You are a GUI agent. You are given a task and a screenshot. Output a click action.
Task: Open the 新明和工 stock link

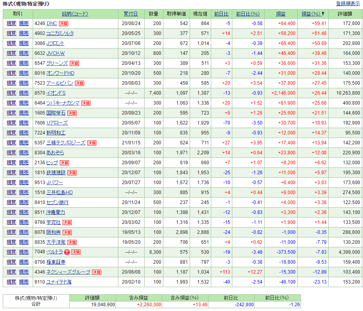56,132
